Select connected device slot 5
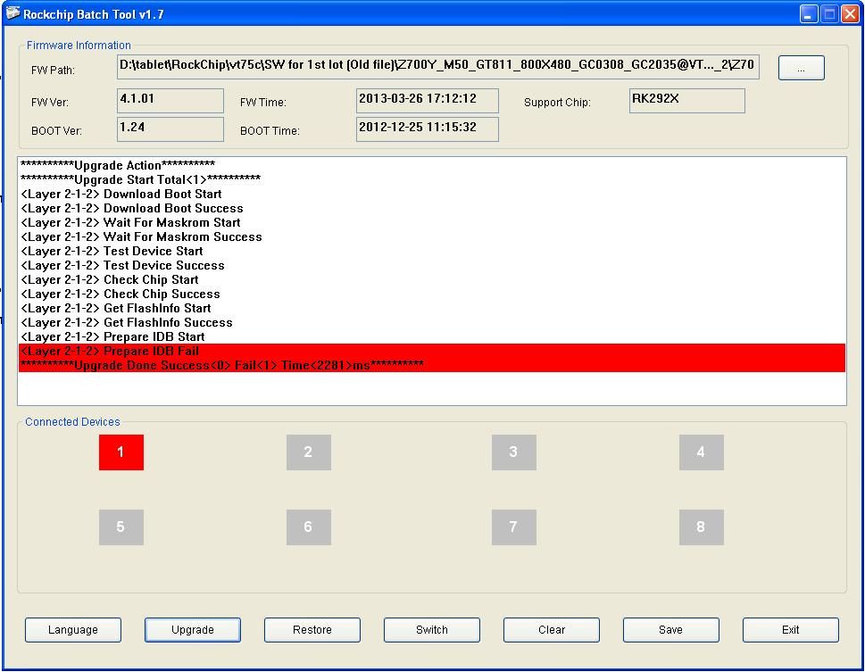This screenshot has width=865, height=672. (121, 527)
